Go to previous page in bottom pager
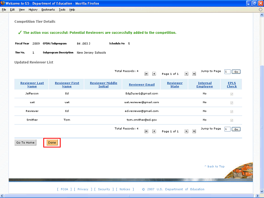The height and width of the screenshot is (198, 264). click(154, 131)
